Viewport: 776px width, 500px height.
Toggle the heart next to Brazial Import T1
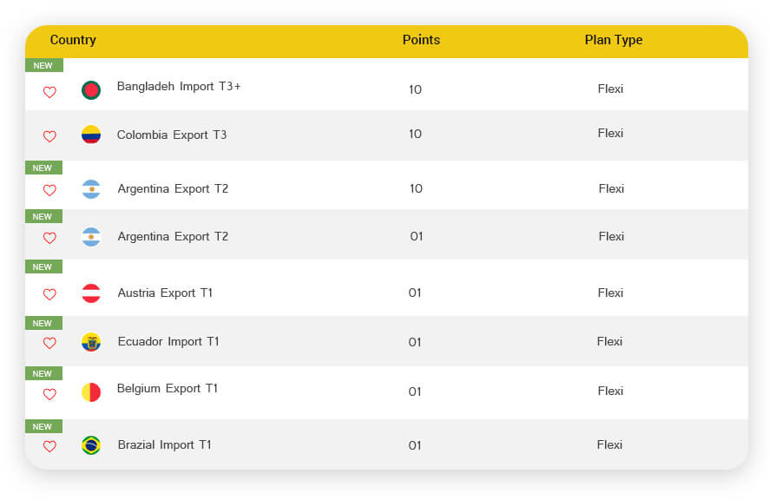tap(49, 446)
